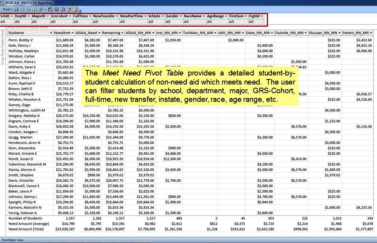
Task: Click the blue two-pane pivot icon
Action: [63, 9]
